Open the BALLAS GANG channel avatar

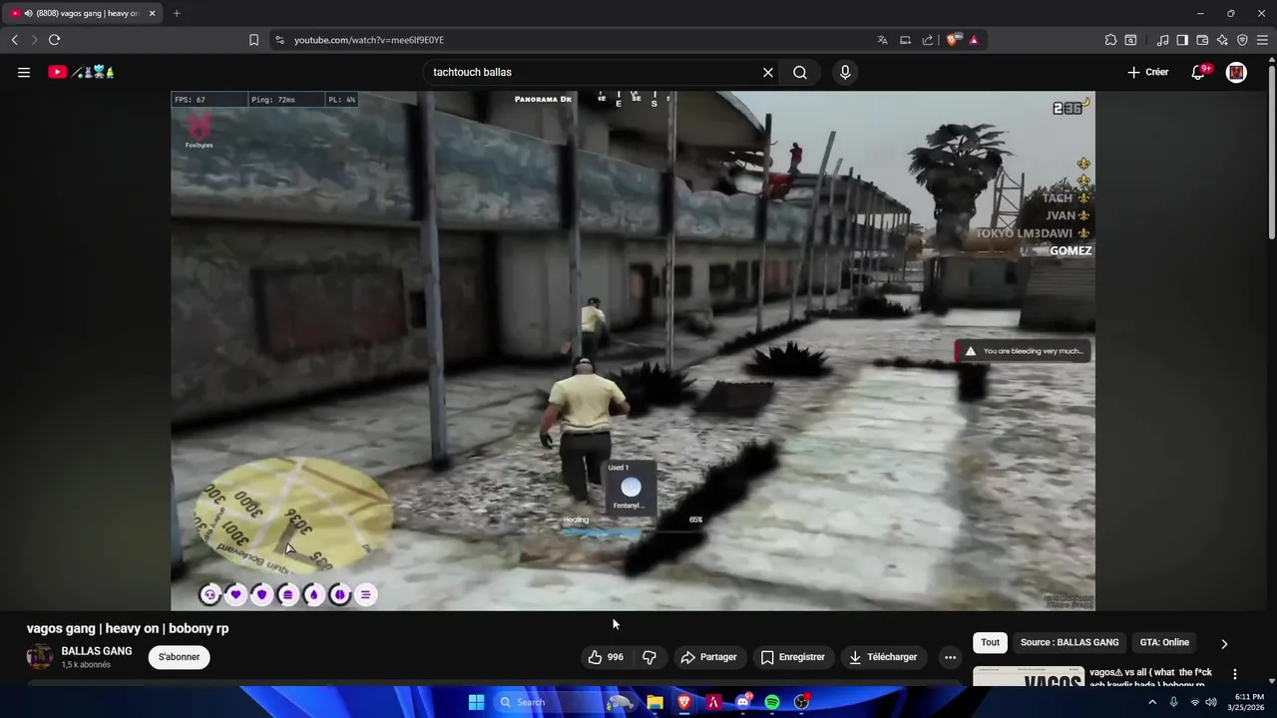pyautogui.click(x=40, y=656)
